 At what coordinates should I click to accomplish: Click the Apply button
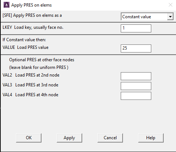[69, 138]
